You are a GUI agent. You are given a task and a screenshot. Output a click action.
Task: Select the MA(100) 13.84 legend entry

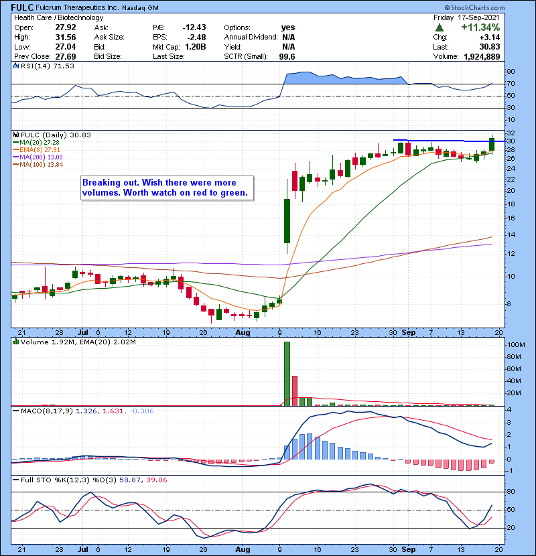click(38, 165)
